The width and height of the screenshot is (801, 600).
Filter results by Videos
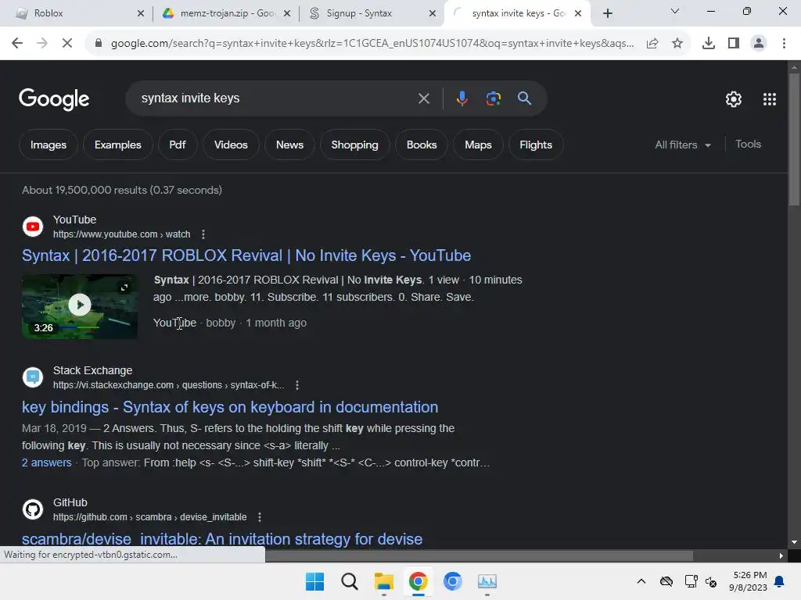coord(231,145)
